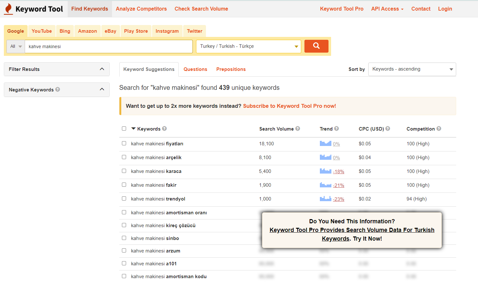Click the Keyword Tool flame logo

point(8,9)
